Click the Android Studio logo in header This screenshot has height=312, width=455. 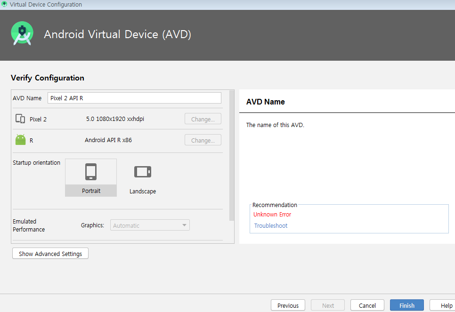click(22, 33)
